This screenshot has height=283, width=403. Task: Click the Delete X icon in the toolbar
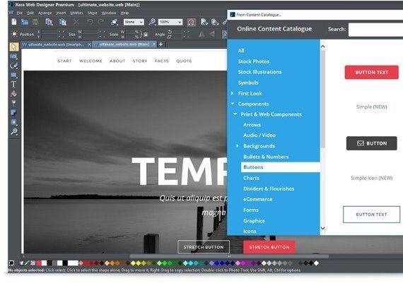(x=76, y=22)
